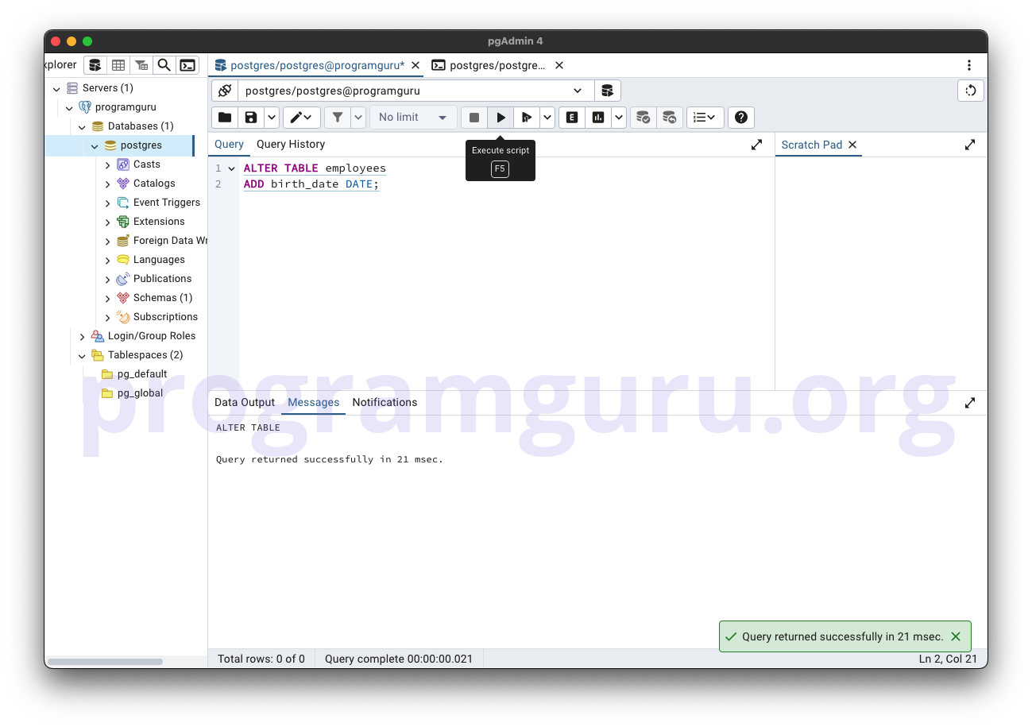Viewport: 1032px width, 727px height.
Task: Click the Open File folder icon
Action: pos(225,118)
